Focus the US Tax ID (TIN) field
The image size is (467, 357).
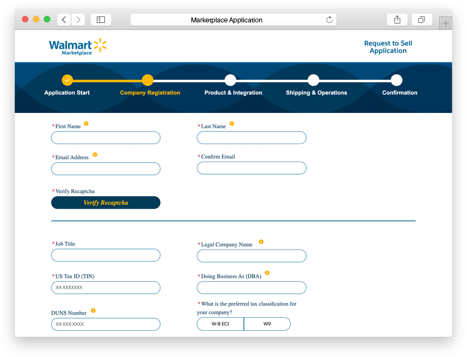[106, 288]
